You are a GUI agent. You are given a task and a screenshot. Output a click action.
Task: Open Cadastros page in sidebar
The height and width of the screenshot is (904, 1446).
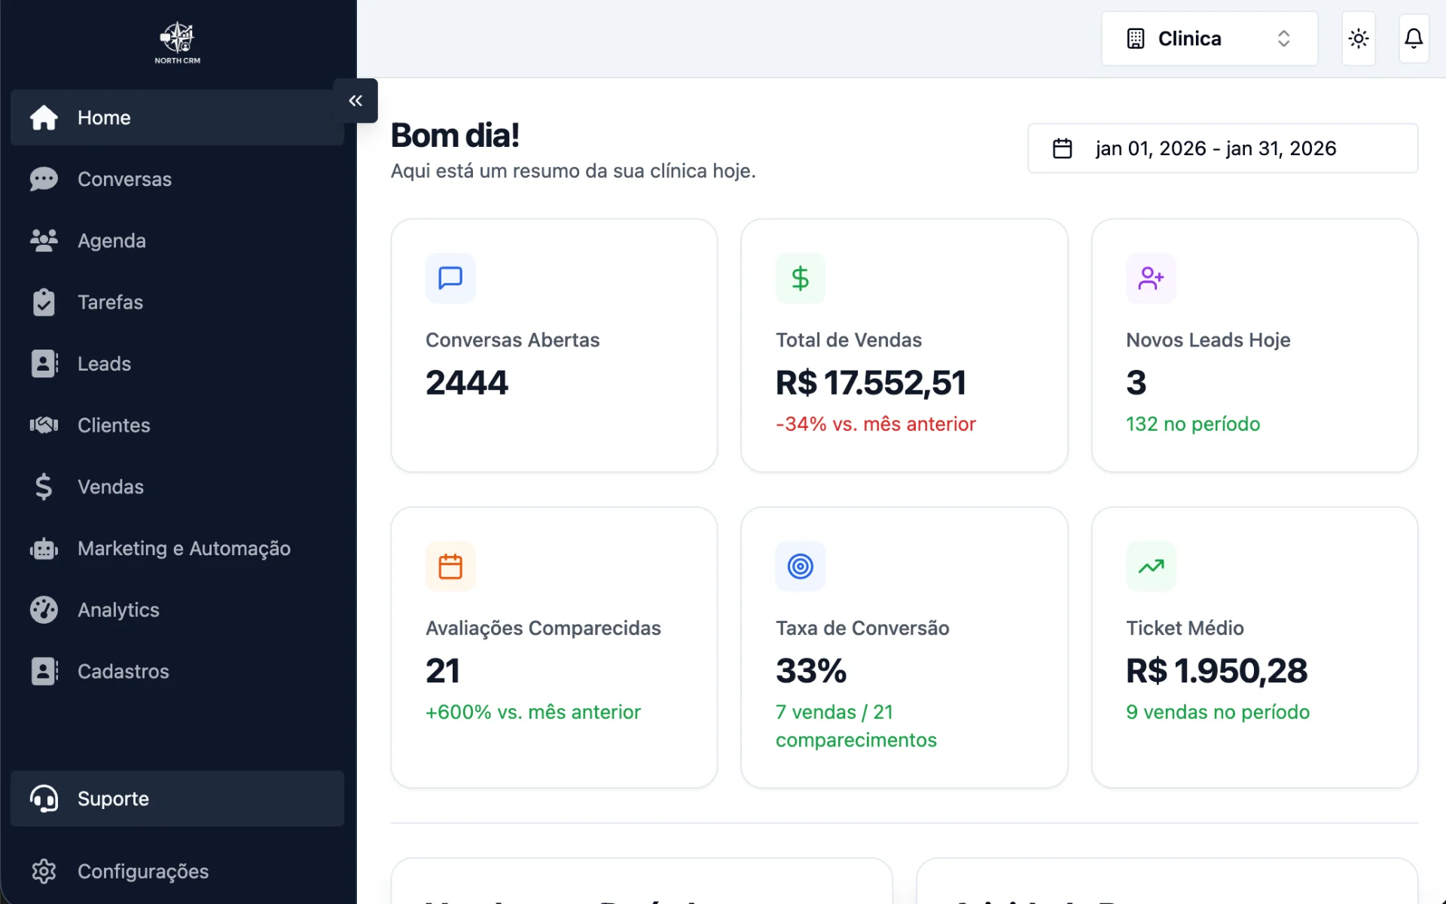point(123,671)
